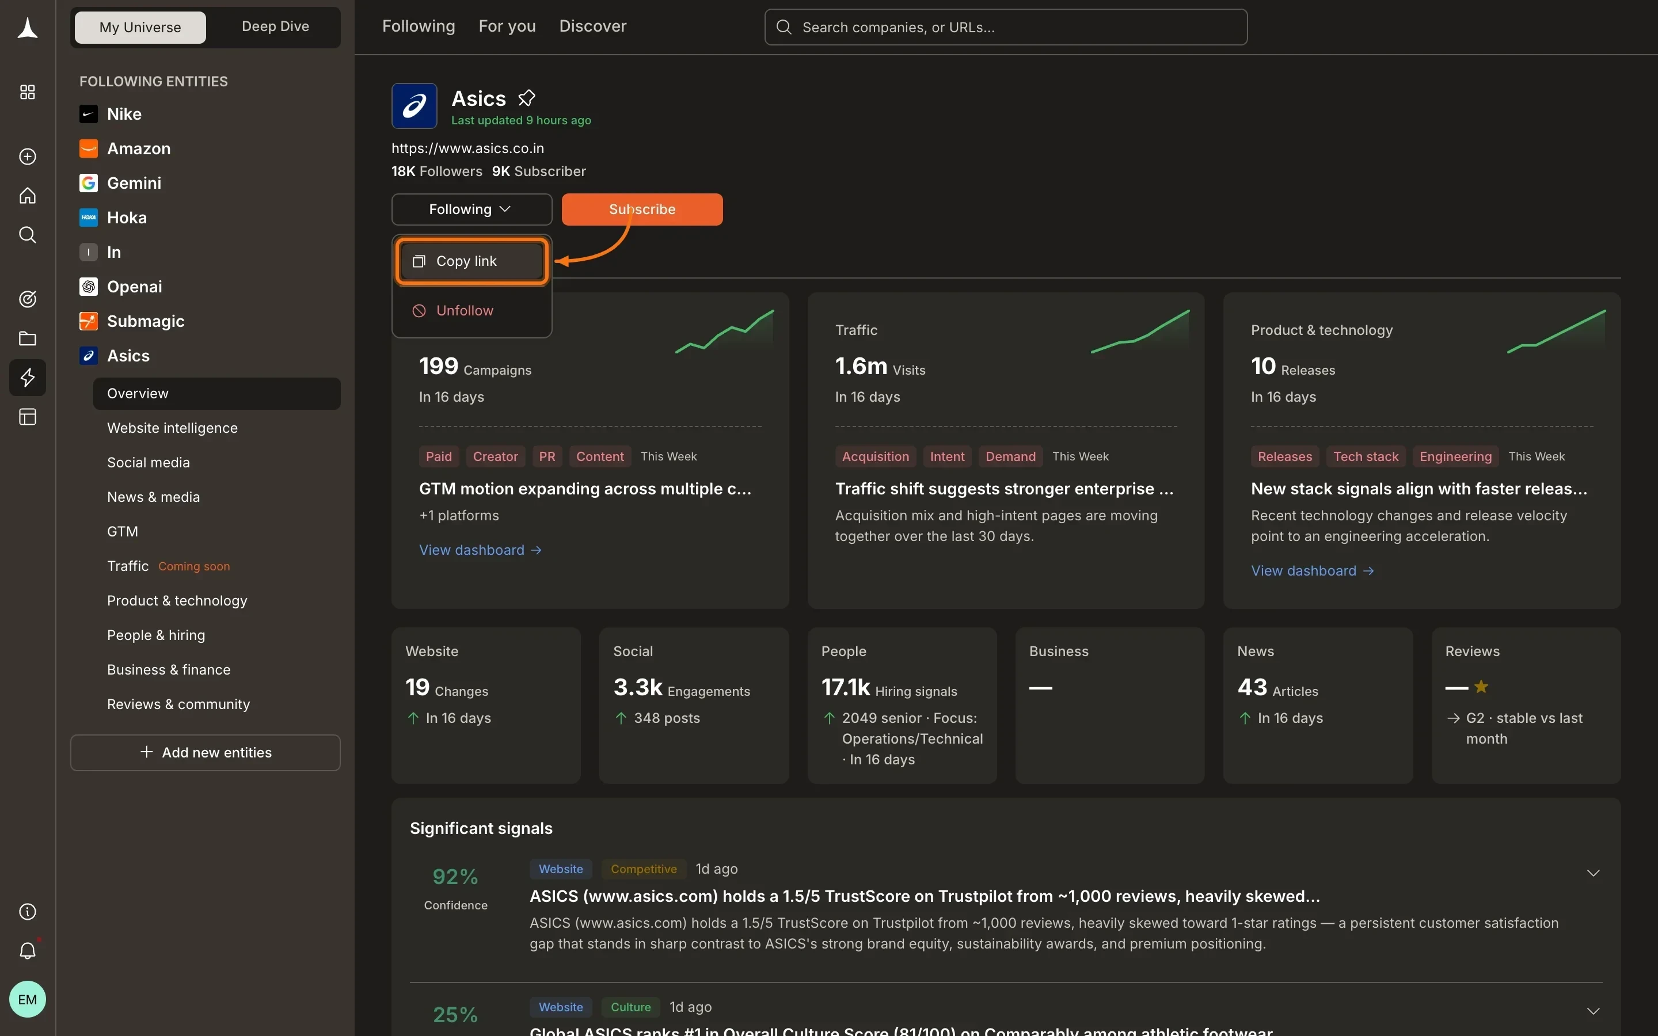Open Website intelligence section
1658x1036 pixels.
[173, 428]
